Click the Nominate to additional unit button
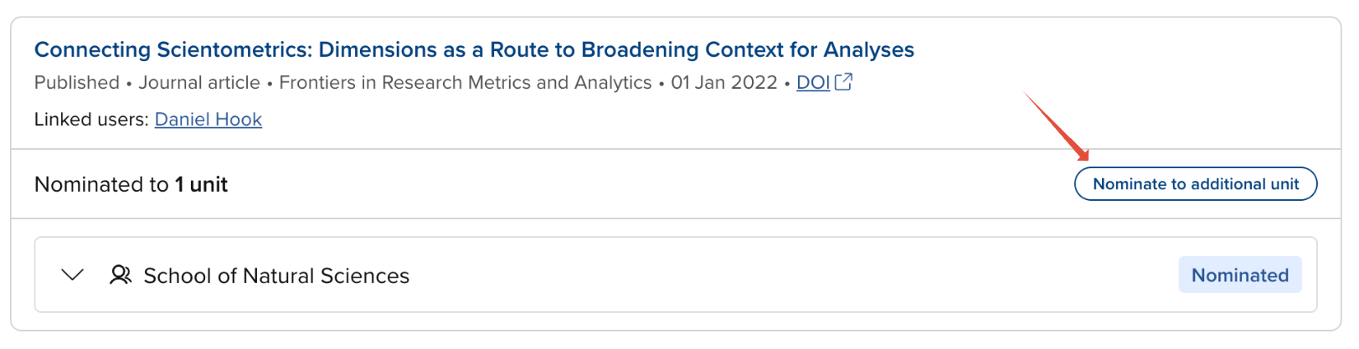This screenshot has height=349, width=1359. coord(1195,184)
